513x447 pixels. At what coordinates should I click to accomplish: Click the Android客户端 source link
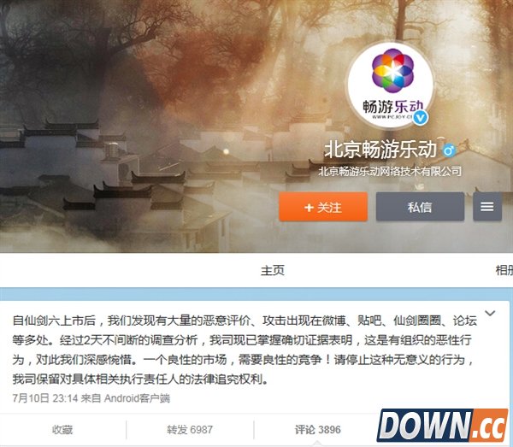coord(137,398)
